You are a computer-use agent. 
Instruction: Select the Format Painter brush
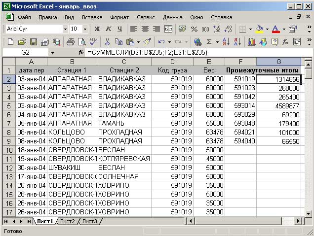pyautogui.click(x=147, y=42)
